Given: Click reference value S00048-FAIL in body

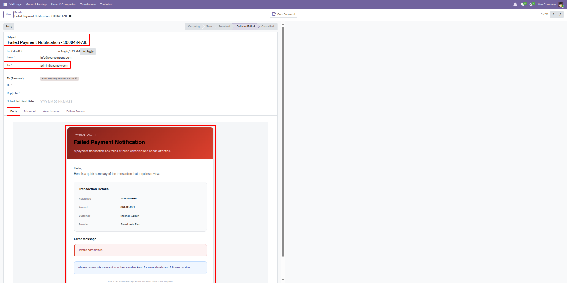Looking at the screenshot, I should [129, 198].
